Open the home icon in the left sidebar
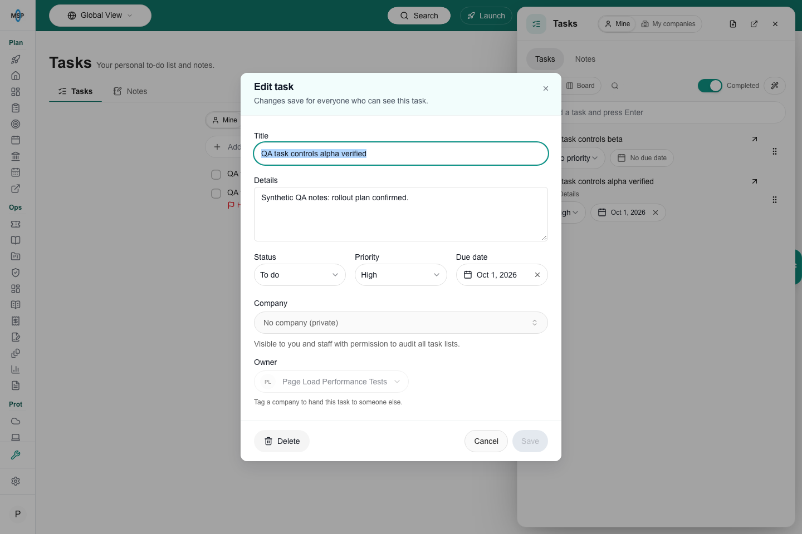 coord(16,76)
